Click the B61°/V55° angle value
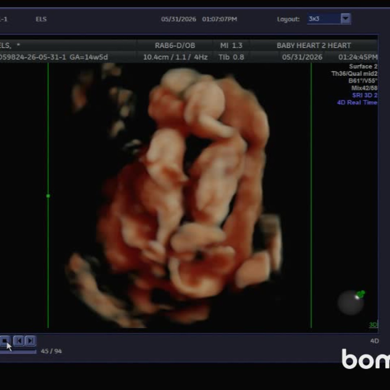The image size is (390, 390). coord(363,81)
